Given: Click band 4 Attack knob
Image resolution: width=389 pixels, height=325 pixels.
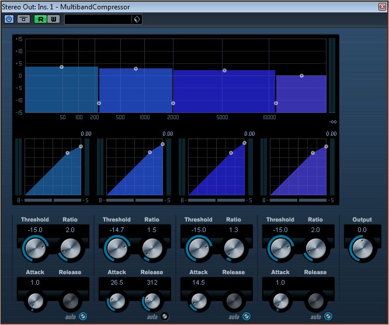Looking at the screenshot, I should [x=280, y=301].
